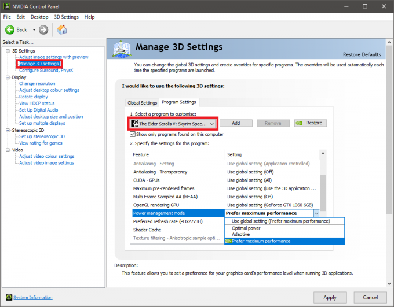
Task: Open Set Up Digital Audio
Action: (x=38, y=110)
